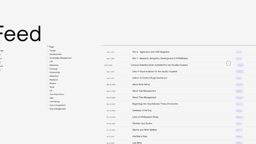Click the Challenge category badge

pyautogui.click(x=240, y=72)
